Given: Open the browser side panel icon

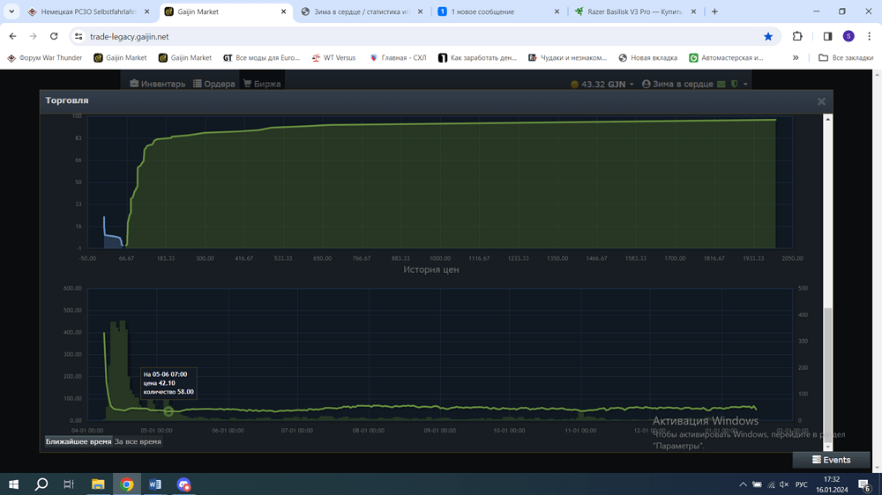Looking at the screenshot, I should click(827, 36).
